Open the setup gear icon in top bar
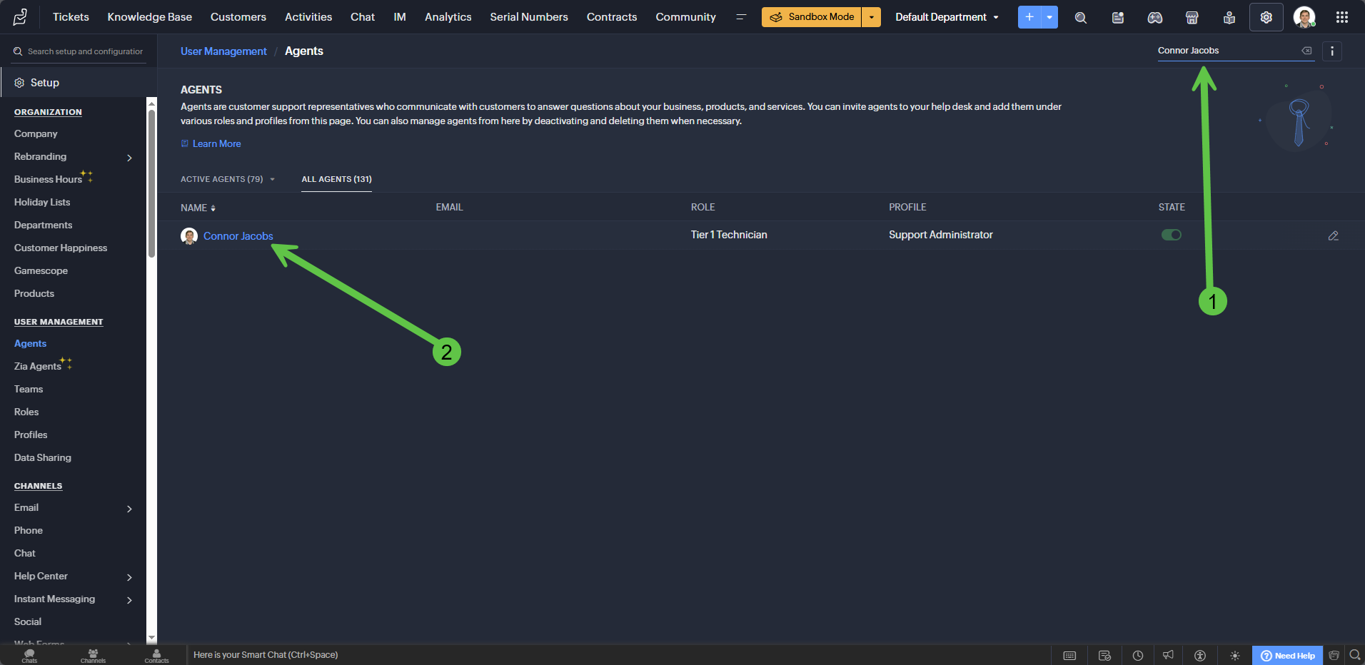Viewport: 1365px width, 665px height. pos(1266,17)
